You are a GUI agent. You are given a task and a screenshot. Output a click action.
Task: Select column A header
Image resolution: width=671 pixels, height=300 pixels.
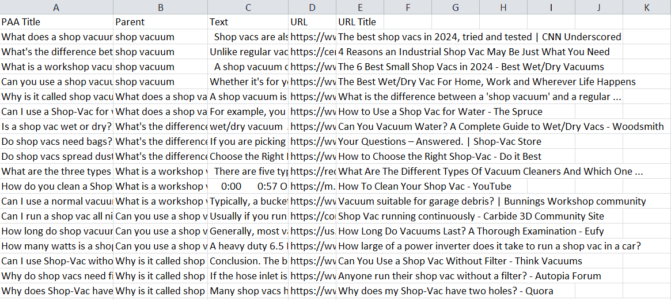[x=56, y=7]
